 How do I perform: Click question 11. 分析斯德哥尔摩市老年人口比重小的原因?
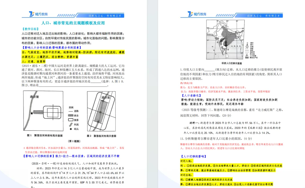coord(216,139)
